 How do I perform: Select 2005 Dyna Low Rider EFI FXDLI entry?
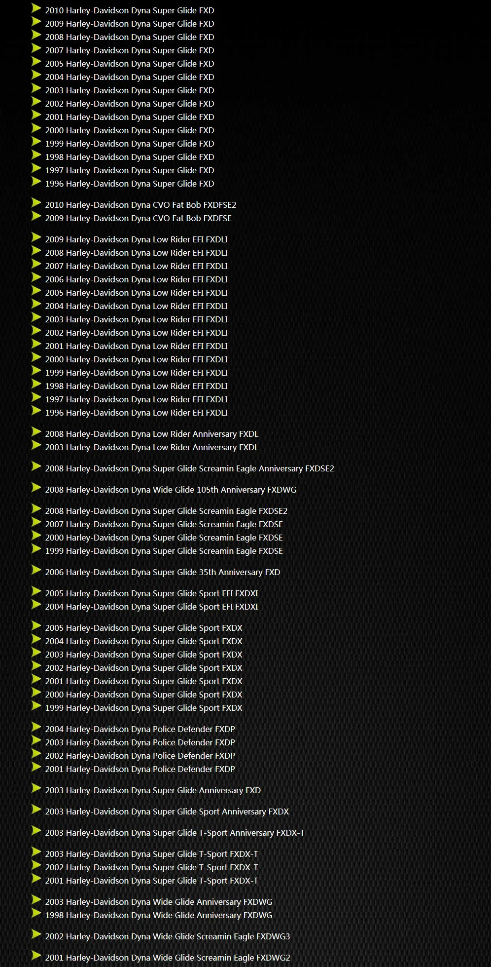tap(137, 293)
